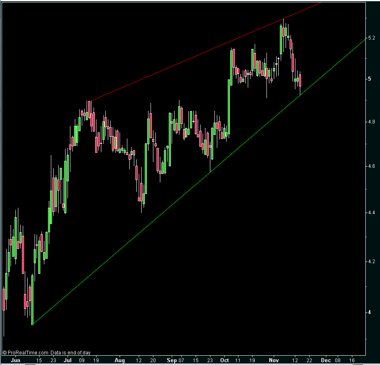Click the Oct month label

[x=225, y=361]
